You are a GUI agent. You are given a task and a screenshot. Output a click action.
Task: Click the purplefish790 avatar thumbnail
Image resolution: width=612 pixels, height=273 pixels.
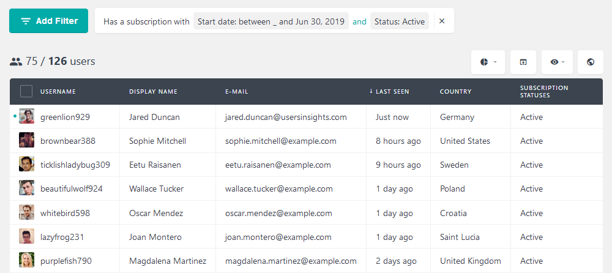(26, 260)
